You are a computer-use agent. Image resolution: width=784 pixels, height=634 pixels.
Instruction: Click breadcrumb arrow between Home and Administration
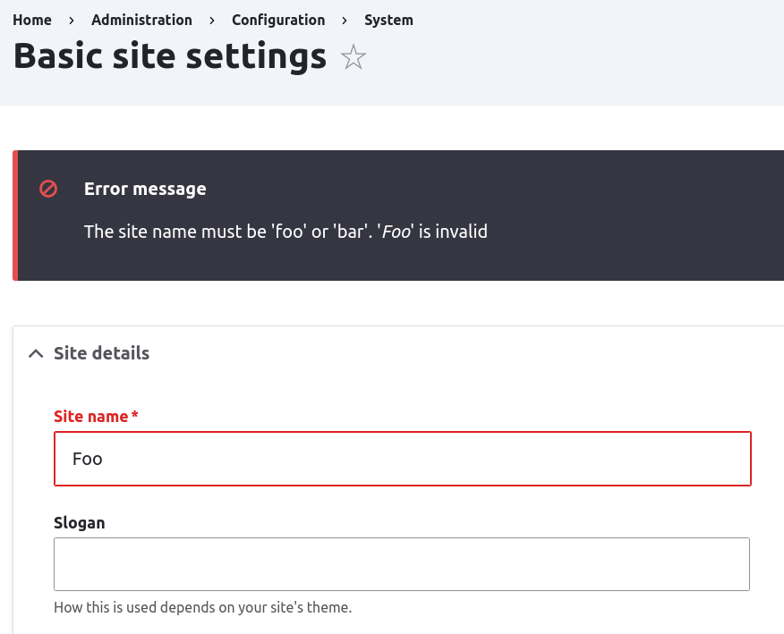72,20
